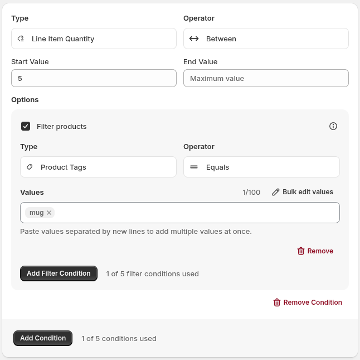This screenshot has width=360, height=360.
Task: Remove the mug tag with its X
Action: (49, 213)
